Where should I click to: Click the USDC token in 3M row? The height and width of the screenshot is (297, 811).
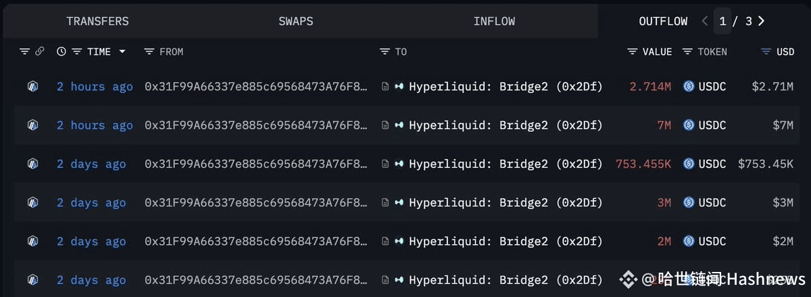712,202
